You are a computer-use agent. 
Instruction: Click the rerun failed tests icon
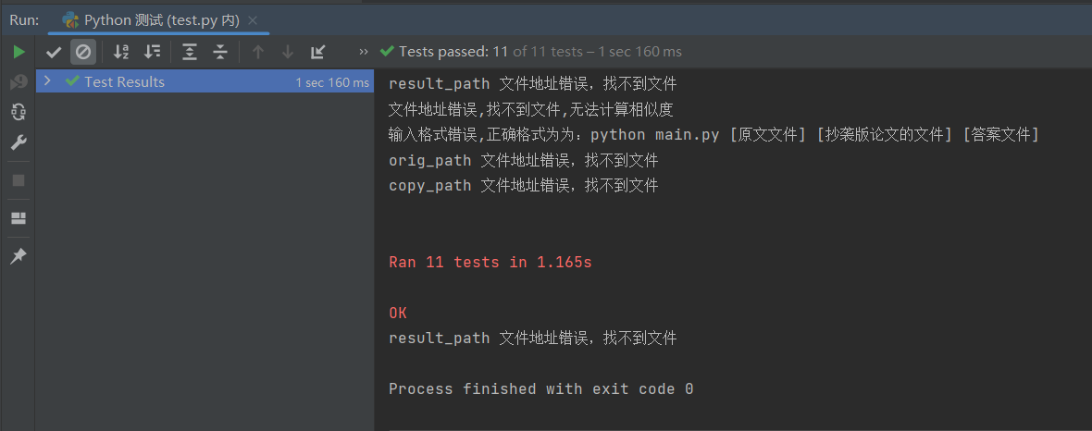coord(19,82)
